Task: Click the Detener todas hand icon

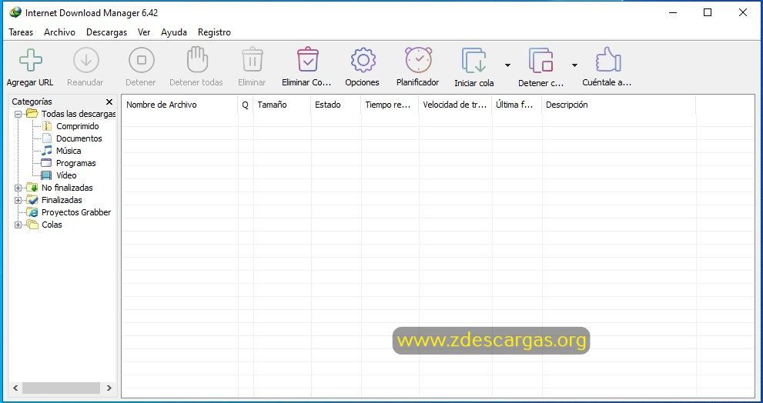Action: 197,60
